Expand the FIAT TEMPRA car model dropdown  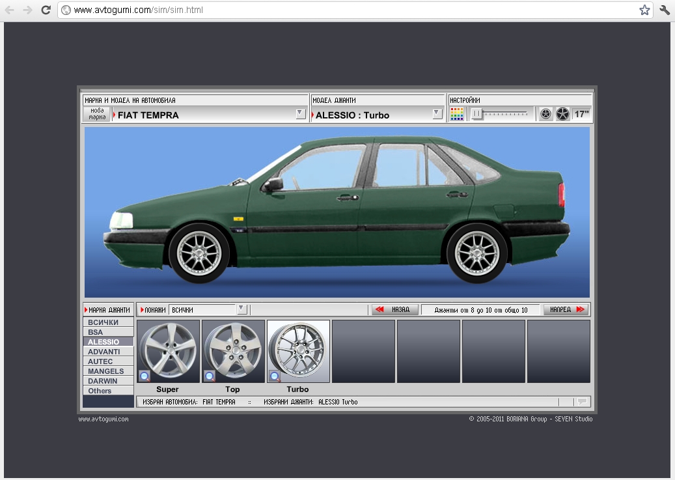[x=300, y=114]
